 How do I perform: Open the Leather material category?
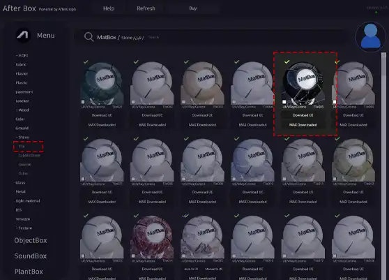[x=22, y=101]
